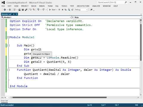This screenshot has width=143, height=107.
Task: Collapse the Sub Main code block
Action: coord(8,45)
